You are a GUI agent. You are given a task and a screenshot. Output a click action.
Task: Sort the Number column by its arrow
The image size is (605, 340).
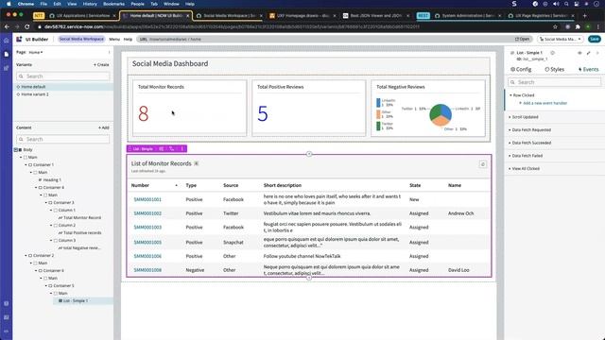click(x=177, y=185)
